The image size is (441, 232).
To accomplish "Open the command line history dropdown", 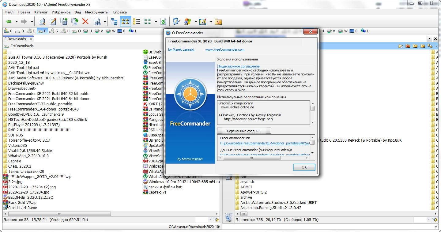I will (x=436, y=227).
